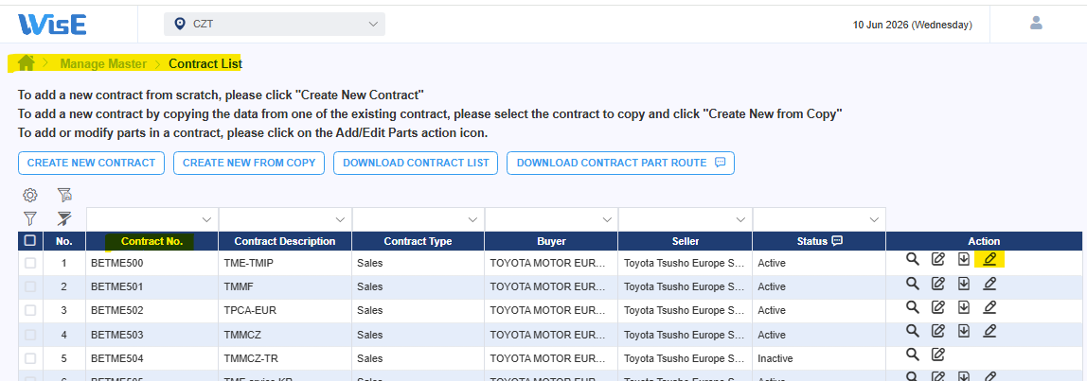
Task: Sort by Contract Description column header
Action: click(x=285, y=241)
